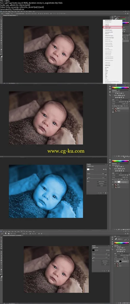Click the Feather slider in the blue frame's Properties
The height and width of the screenshot is (304, 130).
[x=97, y=179]
